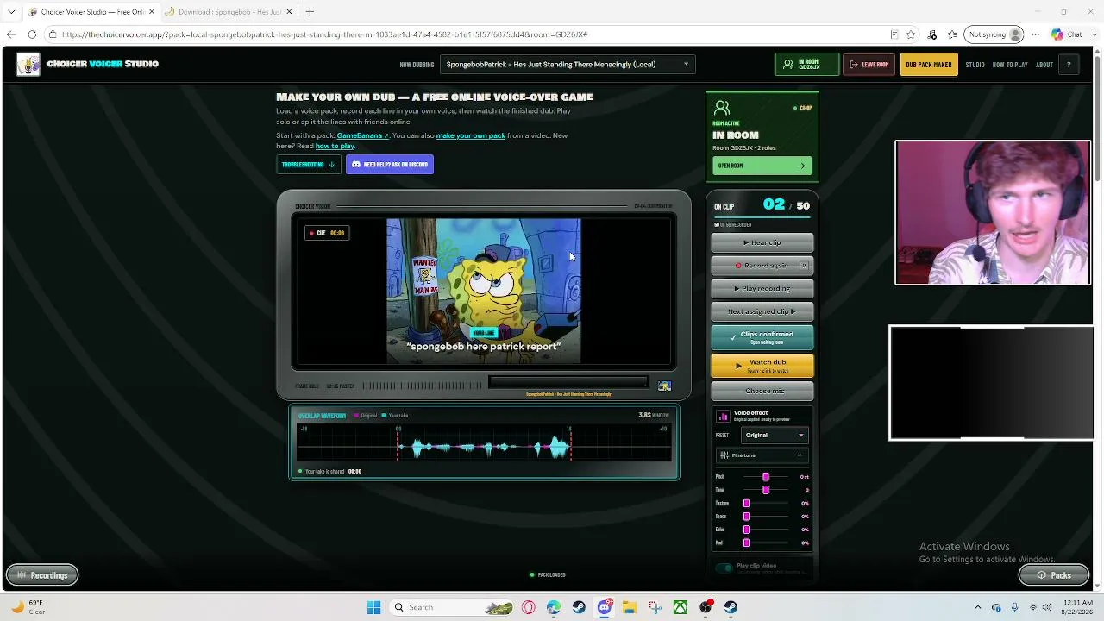The height and width of the screenshot is (621, 1104).
Task: Open the Dub Pack Maker
Action: tap(929, 65)
